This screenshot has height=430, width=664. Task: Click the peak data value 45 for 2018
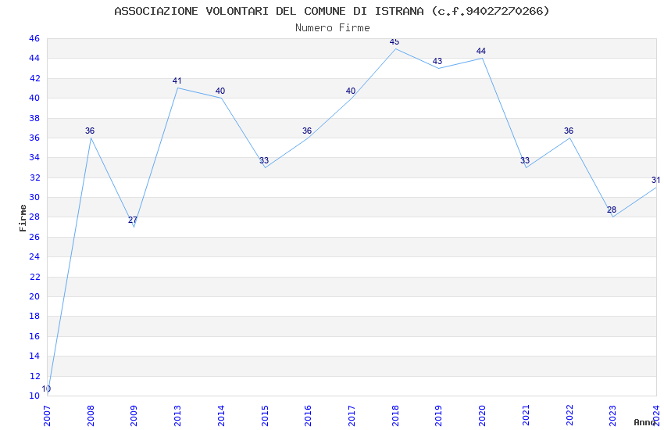pos(394,41)
